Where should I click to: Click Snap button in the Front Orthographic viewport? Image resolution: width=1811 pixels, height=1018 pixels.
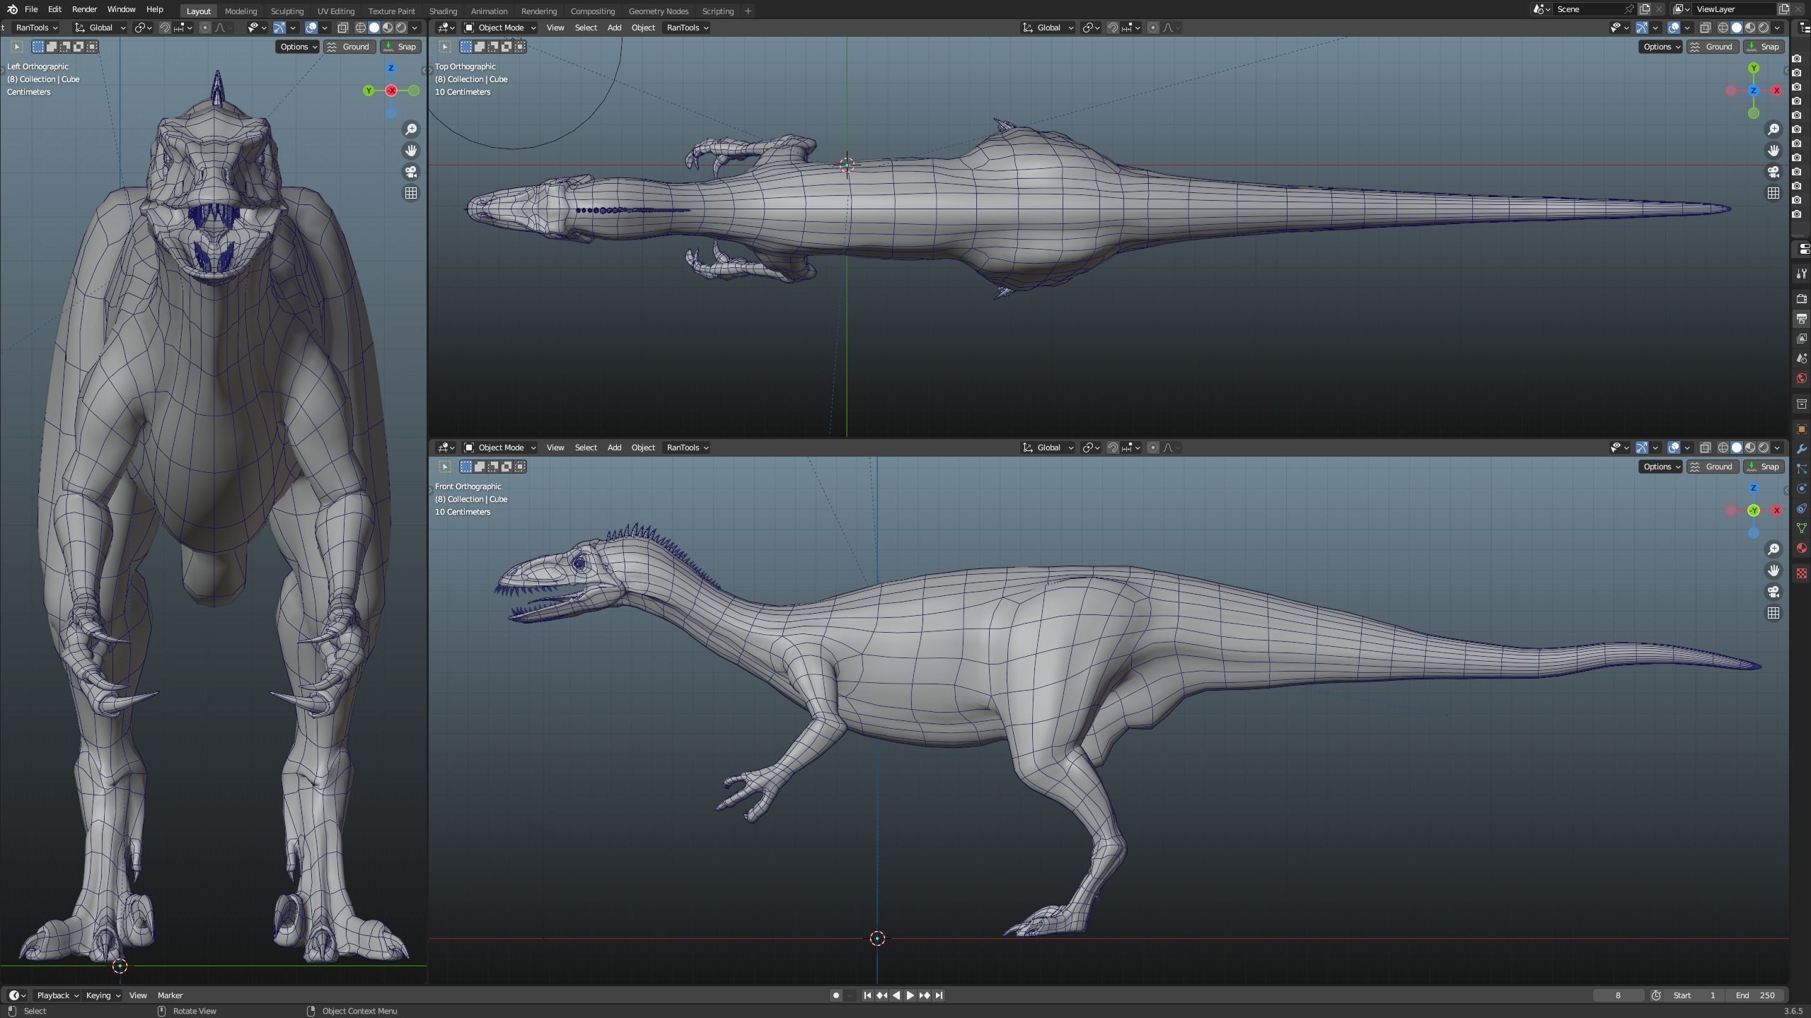1764,467
